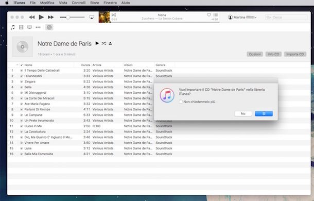Viewport: 314px width, 201px height.
Task: Switch to the TV shows library icon
Action: (x=30, y=27)
